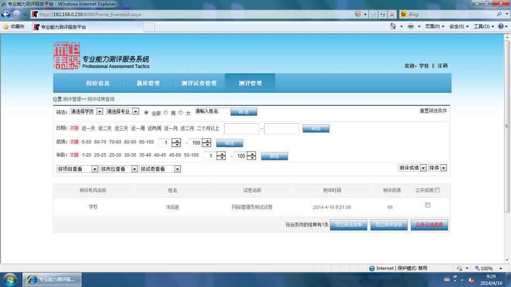Open the favorites star icon
The width and height of the screenshot is (511, 287).
coord(6,27)
